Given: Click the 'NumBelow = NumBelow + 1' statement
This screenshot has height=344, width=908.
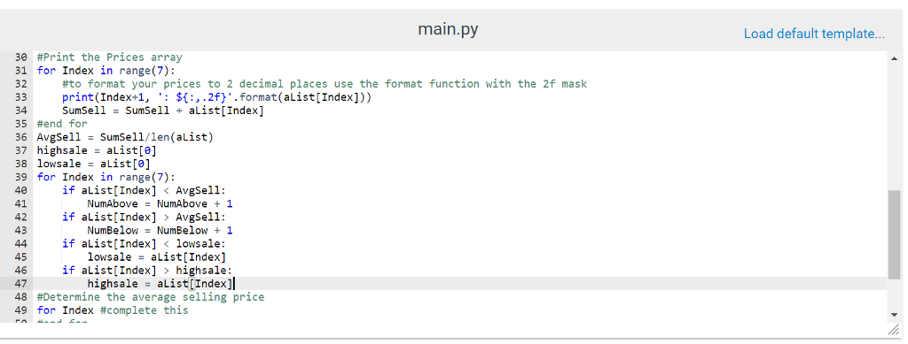Looking at the screenshot, I should click(x=160, y=230).
